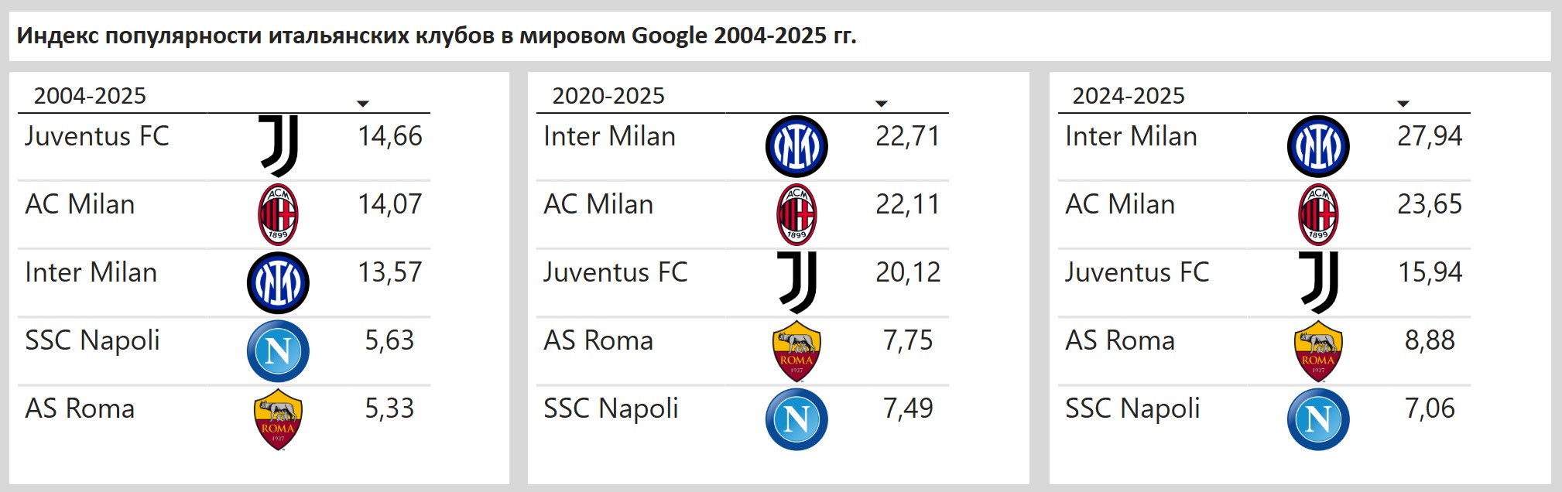The width and height of the screenshot is (1562, 492).
Task: Click the 2024-2025 column header
Action: tap(1129, 96)
